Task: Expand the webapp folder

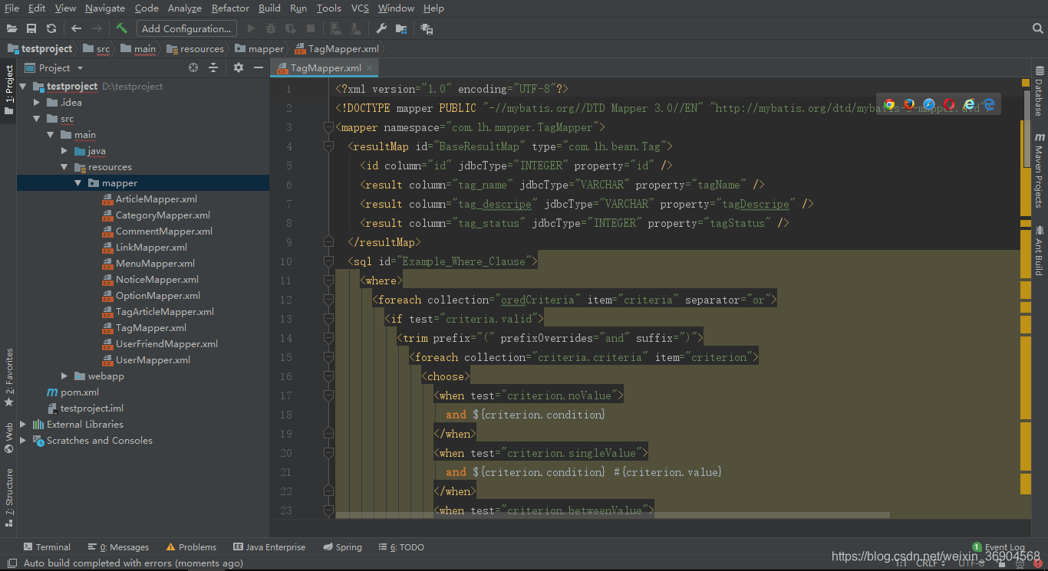Action: pyautogui.click(x=64, y=376)
